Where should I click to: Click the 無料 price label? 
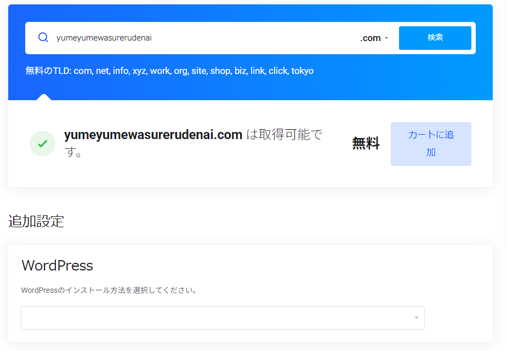point(366,144)
